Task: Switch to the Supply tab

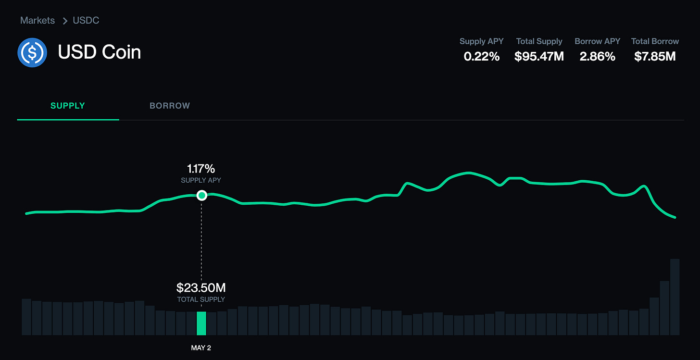Action: [x=68, y=106]
